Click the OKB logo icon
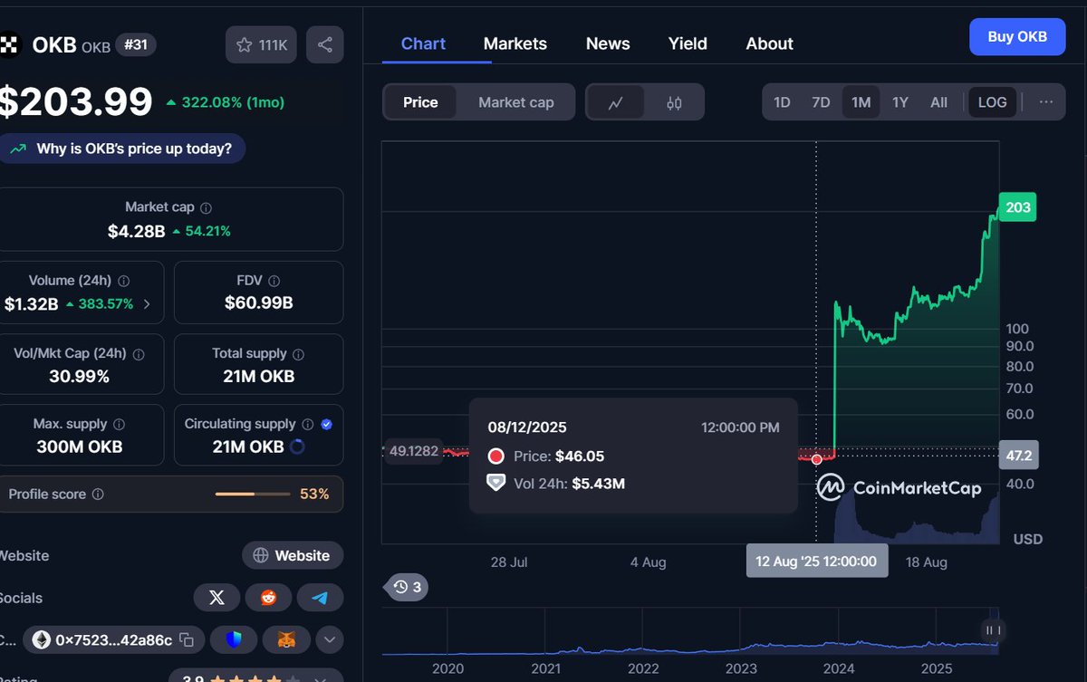 [x=10, y=43]
